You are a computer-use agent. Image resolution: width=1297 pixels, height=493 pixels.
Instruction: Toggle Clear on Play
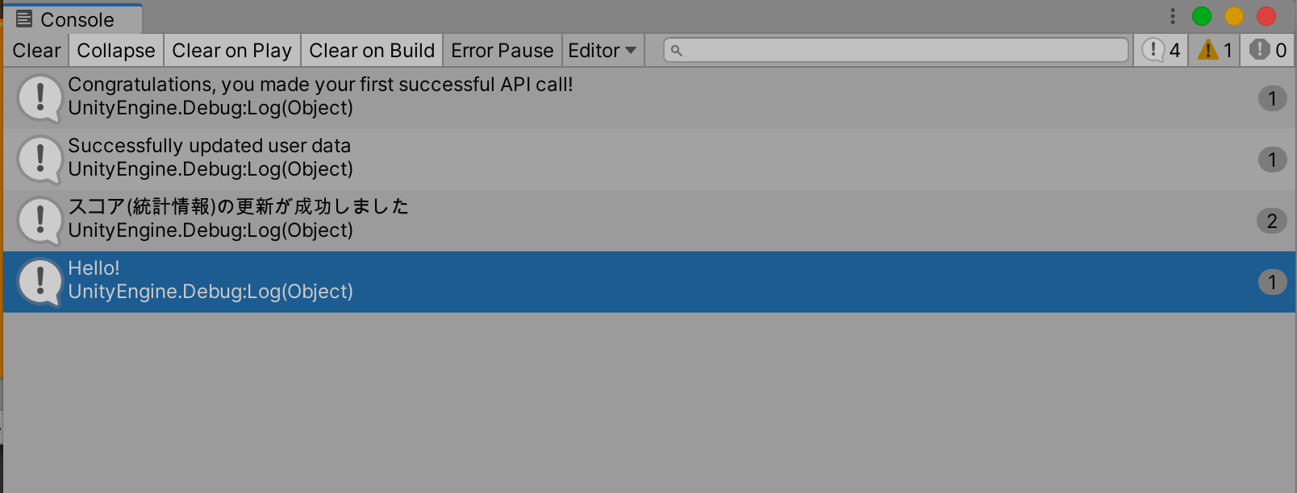231,50
